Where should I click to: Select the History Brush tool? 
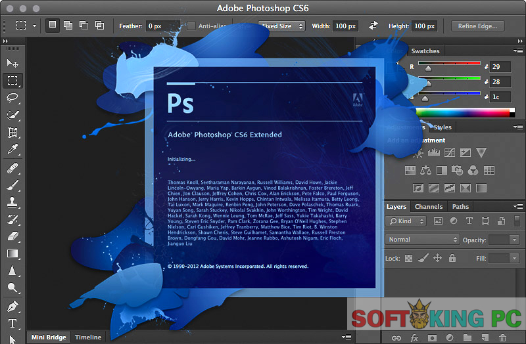(12, 219)
